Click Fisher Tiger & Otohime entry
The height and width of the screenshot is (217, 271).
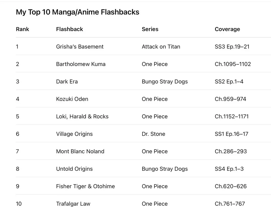pos(85,186)
